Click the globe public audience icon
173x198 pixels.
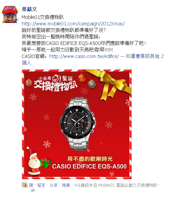point(33,190)
